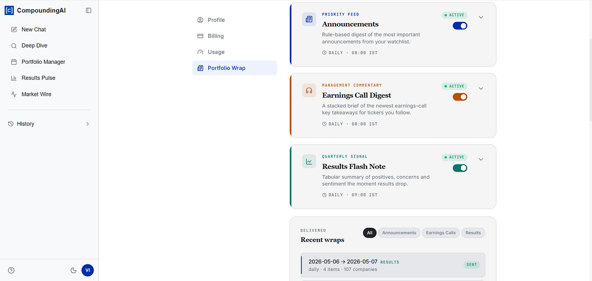The height and width of the screenshot is (281, 592).
Task: Disable the Earnings Call Digest switch
Action: point(460,97)
